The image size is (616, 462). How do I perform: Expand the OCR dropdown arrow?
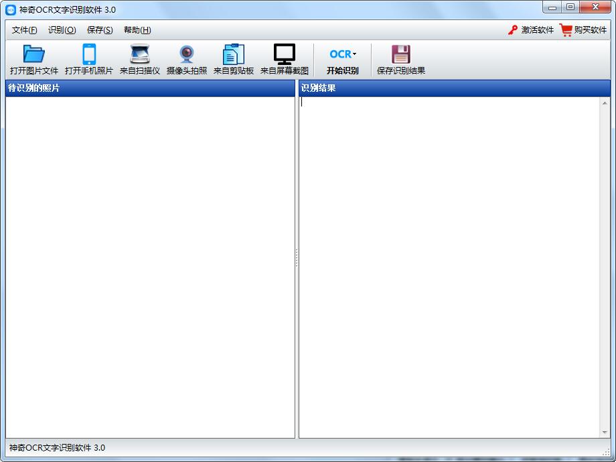pyautogui.click(x=354, y=54)
